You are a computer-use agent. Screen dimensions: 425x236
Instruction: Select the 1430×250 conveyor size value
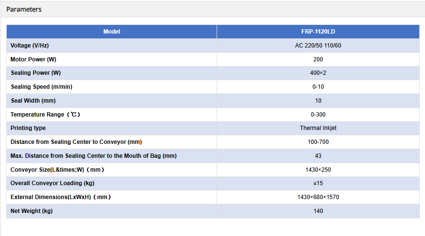pyautogui.click(x=318, y=170)
